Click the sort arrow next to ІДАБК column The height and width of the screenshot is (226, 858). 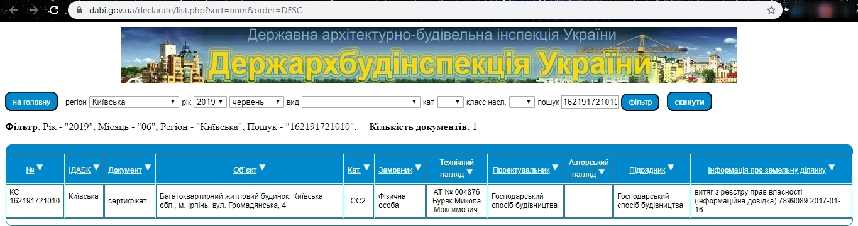click(x=96, y=168)
